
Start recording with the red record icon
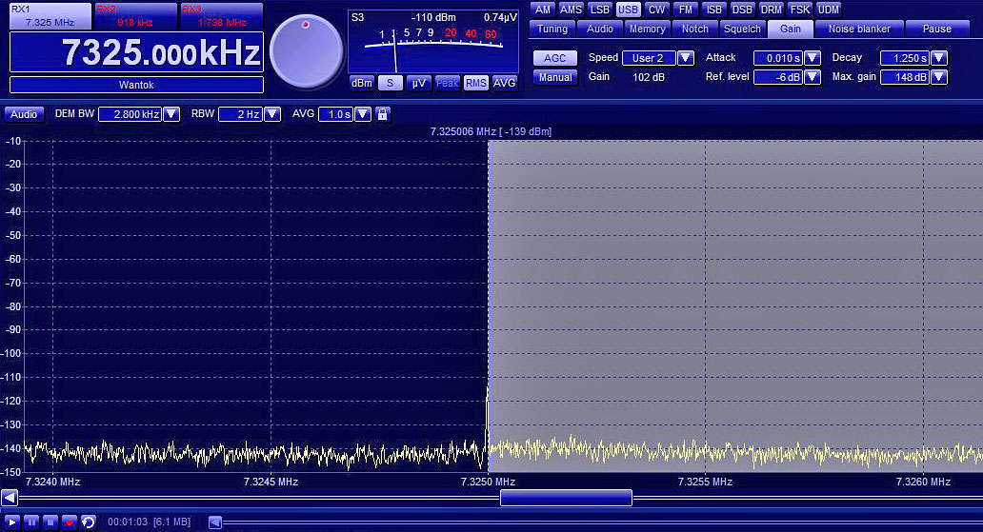(70, 522)
